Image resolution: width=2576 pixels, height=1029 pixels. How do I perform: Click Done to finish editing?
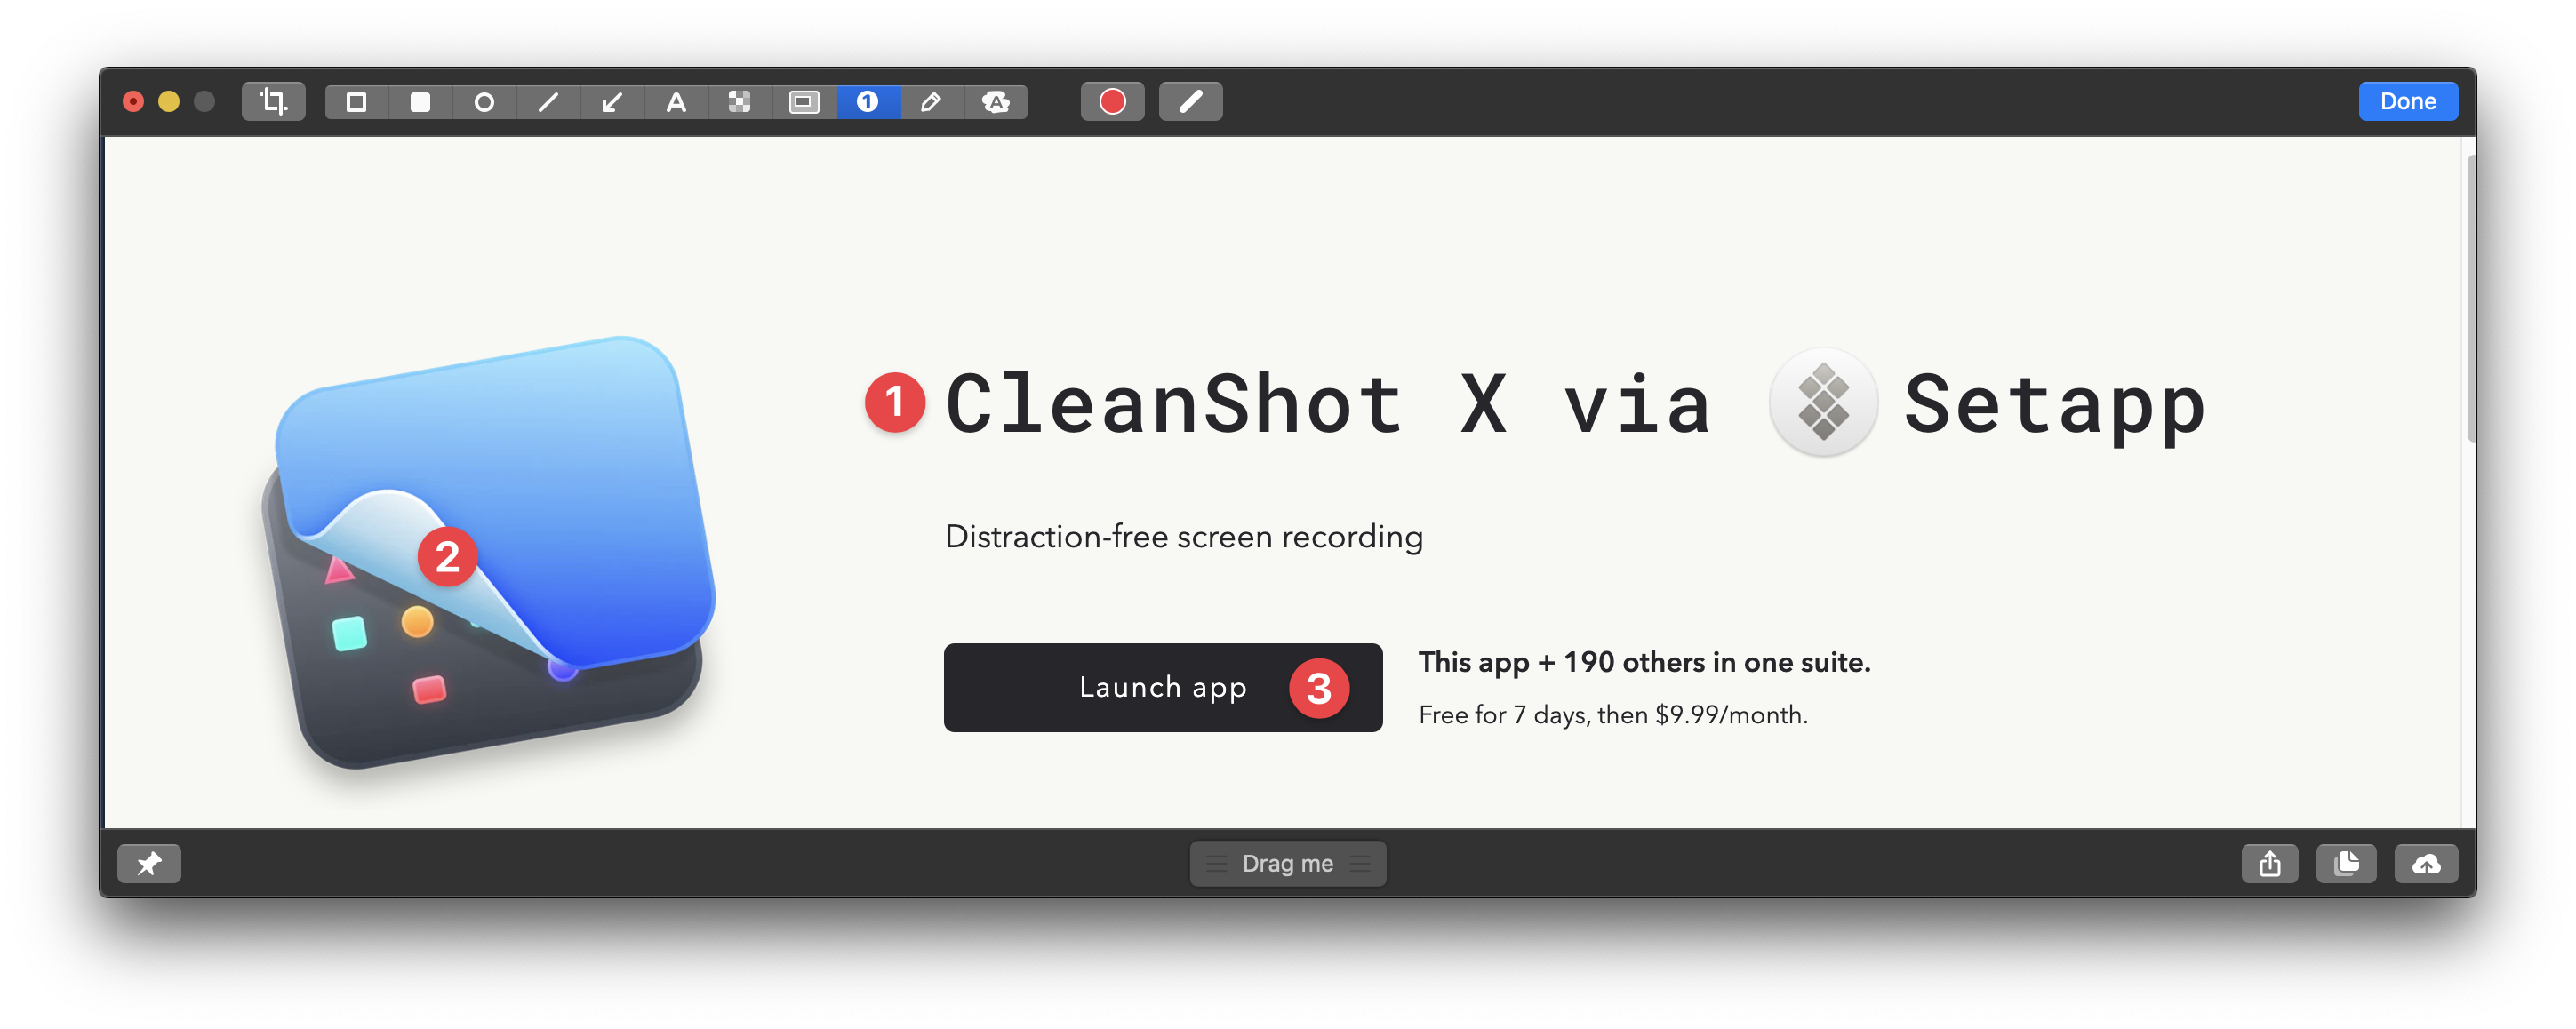(x=2410, y=102)
